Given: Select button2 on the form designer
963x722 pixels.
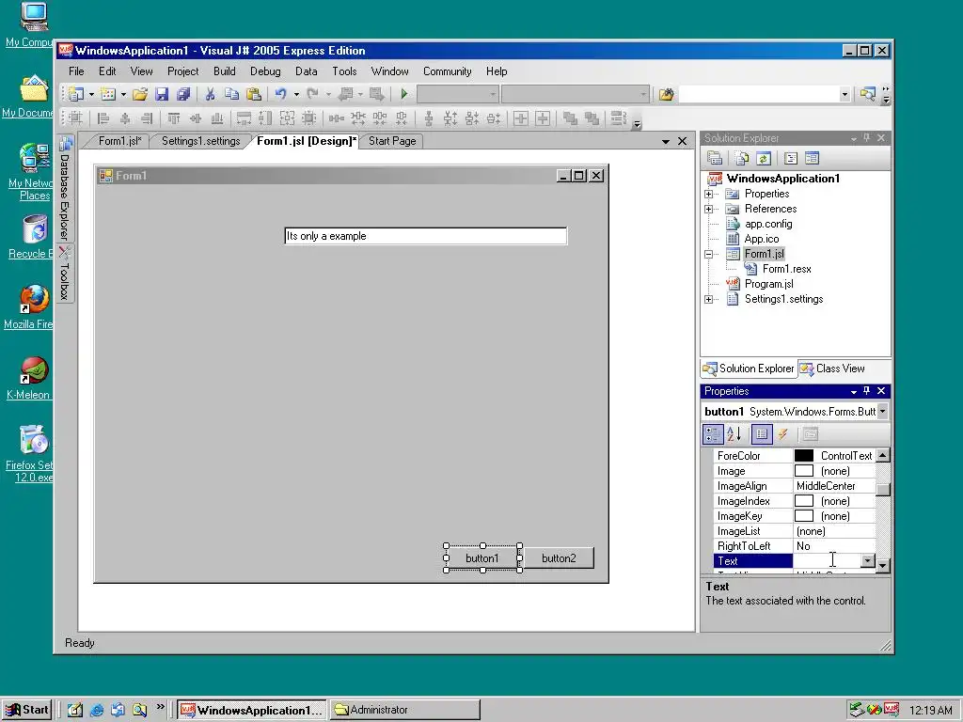Looking at the screenshot, I should click(x=559, y=558).
